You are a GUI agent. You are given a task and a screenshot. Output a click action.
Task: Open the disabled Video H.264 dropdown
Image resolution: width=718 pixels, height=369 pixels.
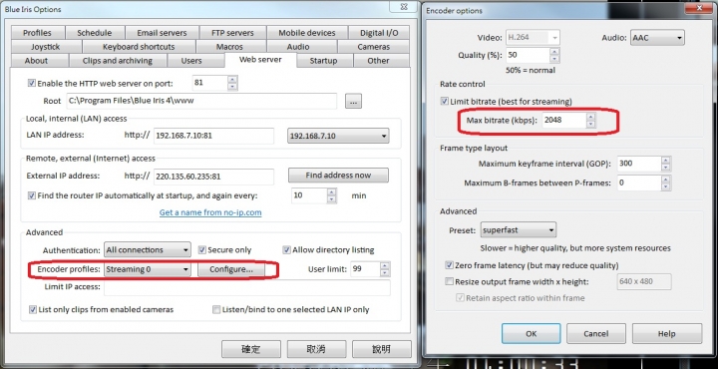point(533,38)
